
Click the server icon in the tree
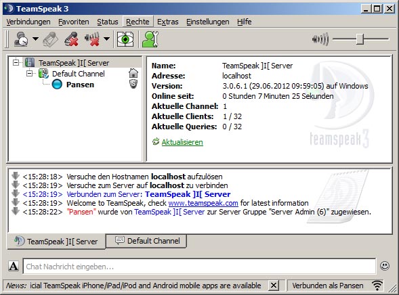(30, 62)
